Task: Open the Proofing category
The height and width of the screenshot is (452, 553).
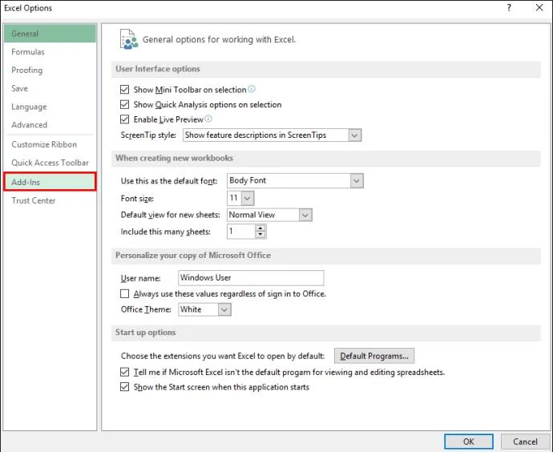Action: pos(50,71)
